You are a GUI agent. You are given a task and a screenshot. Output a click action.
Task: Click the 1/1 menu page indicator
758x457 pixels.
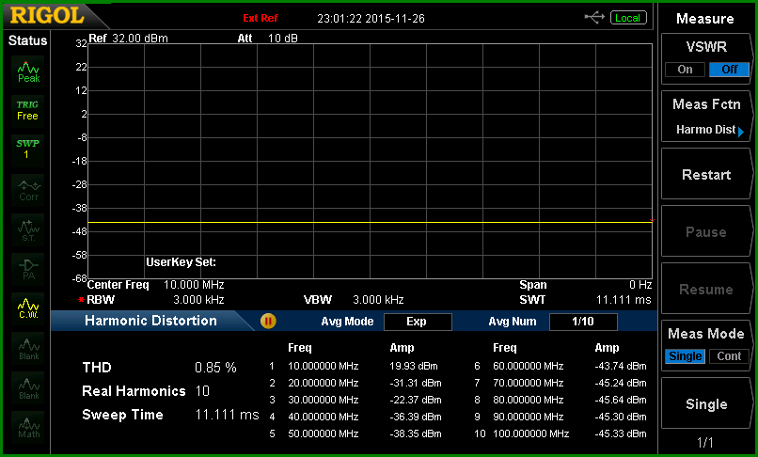pos(705,443)
